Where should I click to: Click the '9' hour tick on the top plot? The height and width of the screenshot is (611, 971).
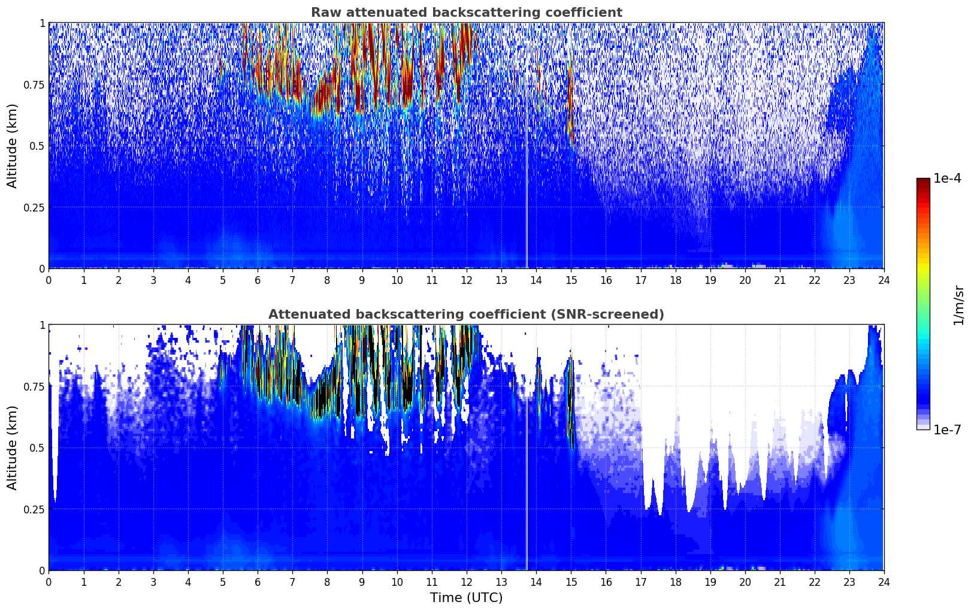[x=362, y=280]
